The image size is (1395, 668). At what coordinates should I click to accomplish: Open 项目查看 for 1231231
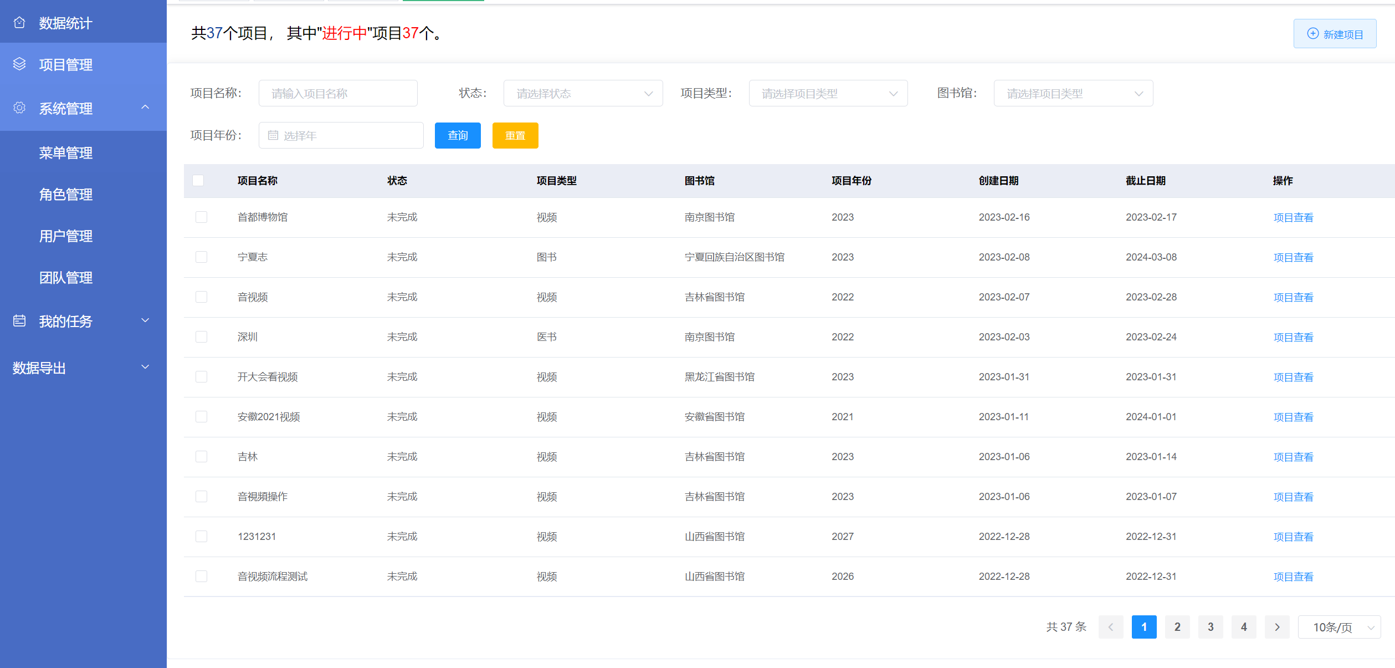pos(1293,537)
